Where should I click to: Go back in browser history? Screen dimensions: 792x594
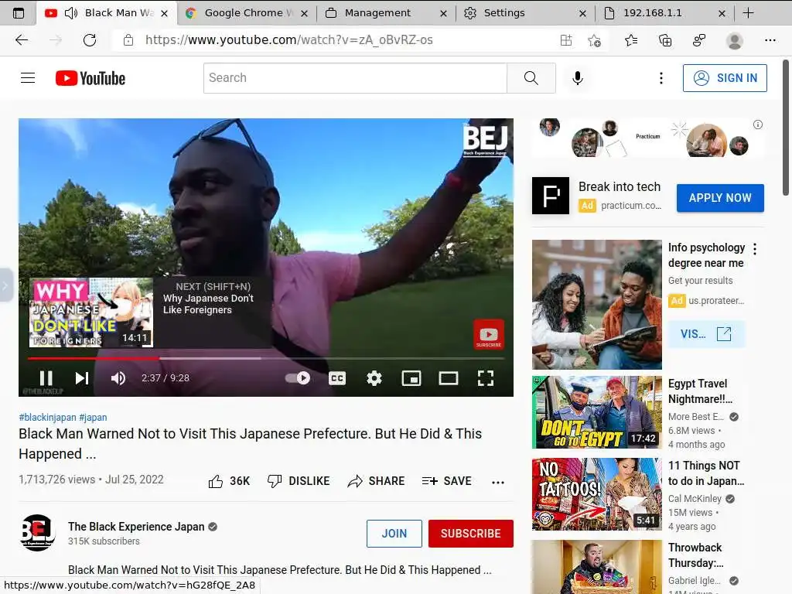(22, 40)
